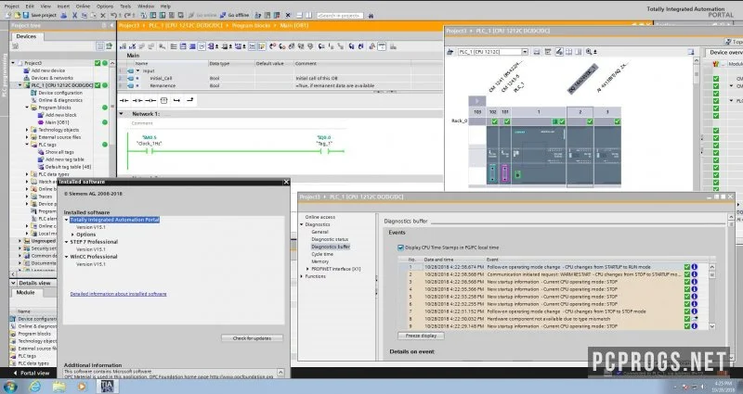Image resolution: width=743 pixels, height=394 pixels.
Task: Click the close branch icon in favorites bar
Action: [x=190, y=100]
